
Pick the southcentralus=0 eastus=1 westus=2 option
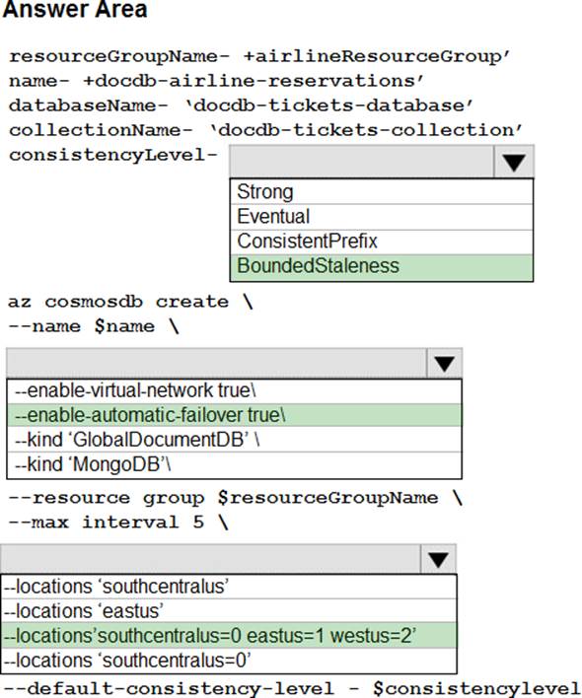tap(229, 636)
